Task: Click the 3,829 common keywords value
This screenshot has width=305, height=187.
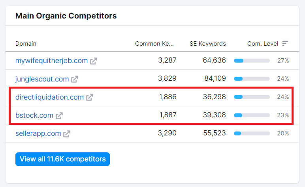Action: pos(167,78)
